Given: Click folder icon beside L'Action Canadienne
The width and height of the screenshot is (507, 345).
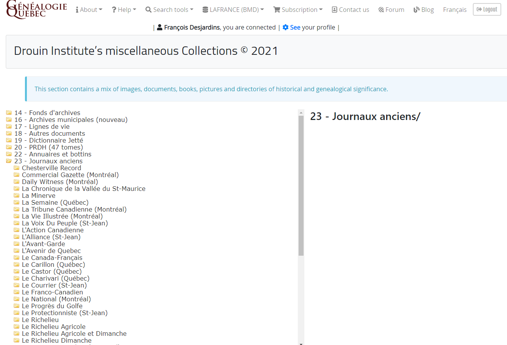Looking at the screenshot, I should (x=17, y=230).
